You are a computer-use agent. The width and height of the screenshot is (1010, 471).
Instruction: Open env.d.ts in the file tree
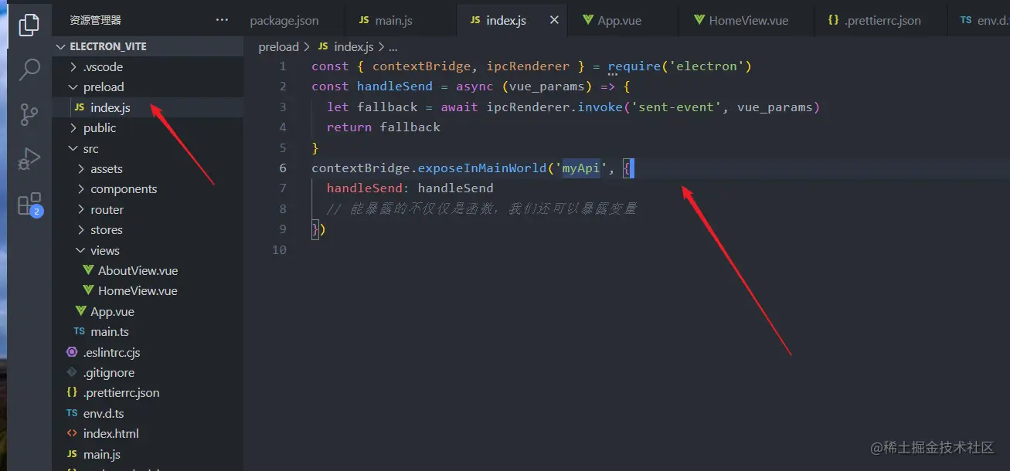coord(148,413)
